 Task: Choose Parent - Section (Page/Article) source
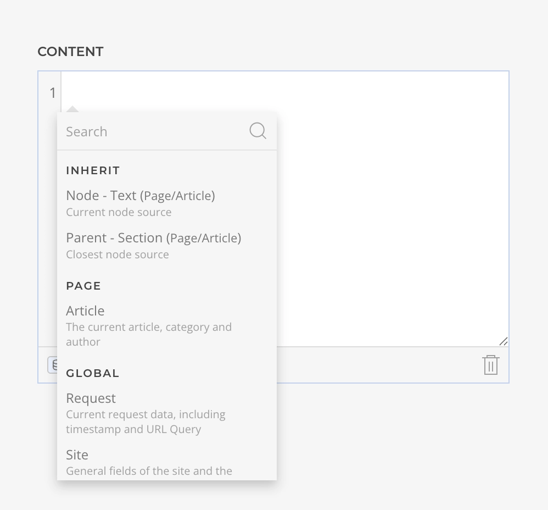coord(154,238)
